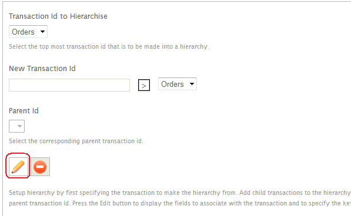Click the 'Parent Id' label

pyautogui.click(x=24, y=111)
